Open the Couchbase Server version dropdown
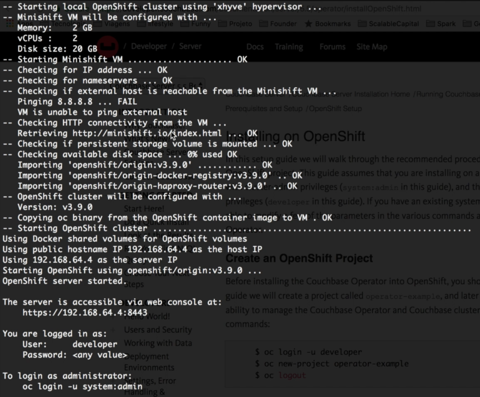The height and width of the screenshot is (397, 480). click(159, 86)
